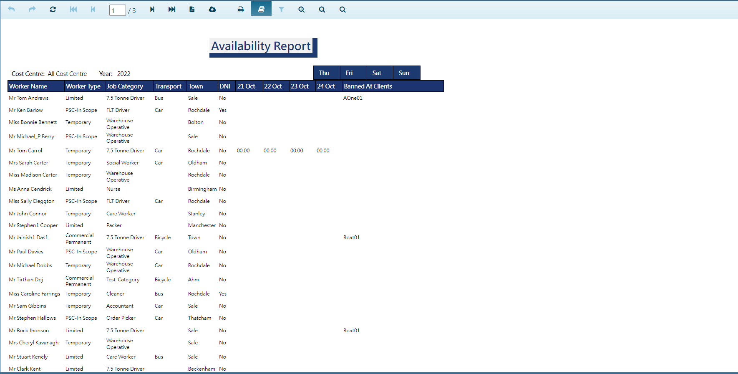Zoom in on the report
The image size is (738, 374).
click(302, 9)
